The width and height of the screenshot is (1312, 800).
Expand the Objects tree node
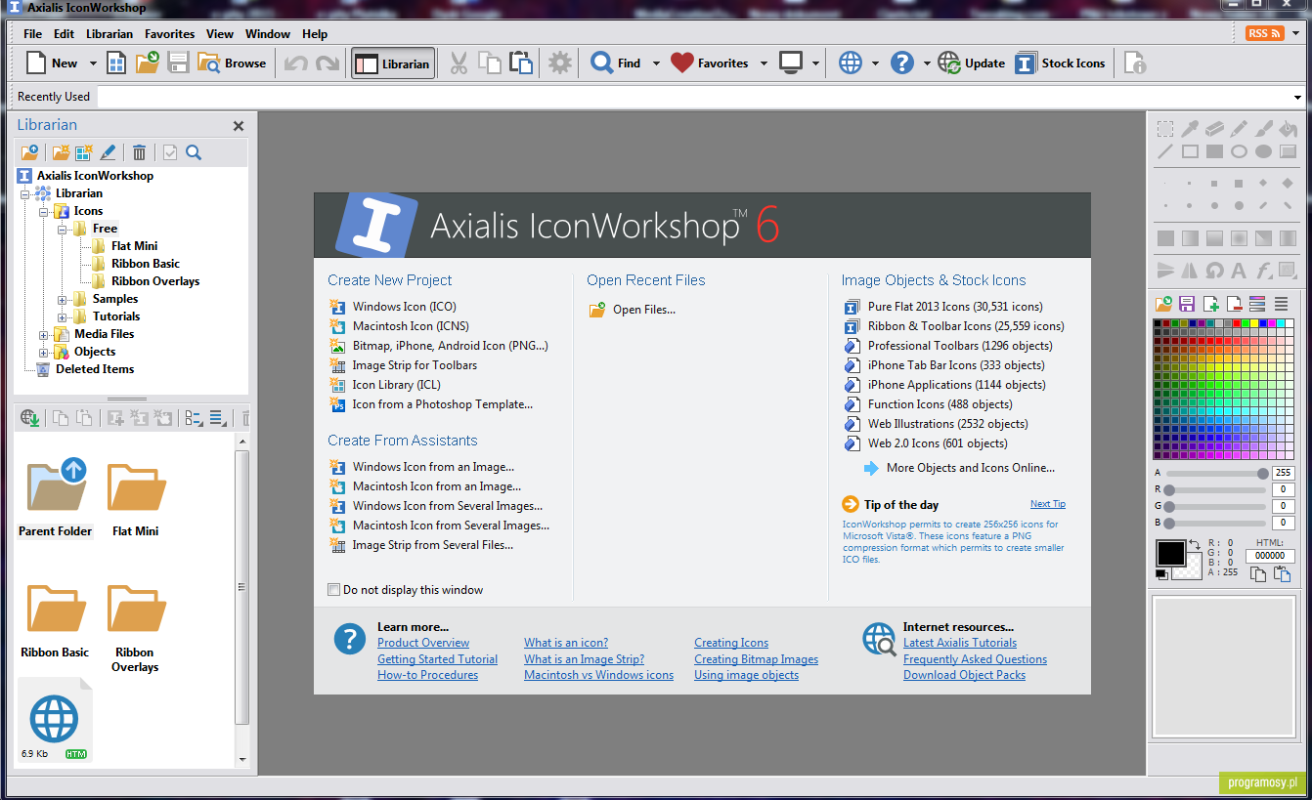[44, 352]
